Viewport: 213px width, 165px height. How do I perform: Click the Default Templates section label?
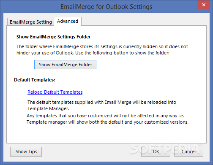pyautogui.click(x=35, y=80)
